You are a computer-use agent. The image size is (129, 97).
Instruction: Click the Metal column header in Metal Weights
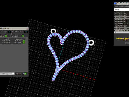(122, 10)
